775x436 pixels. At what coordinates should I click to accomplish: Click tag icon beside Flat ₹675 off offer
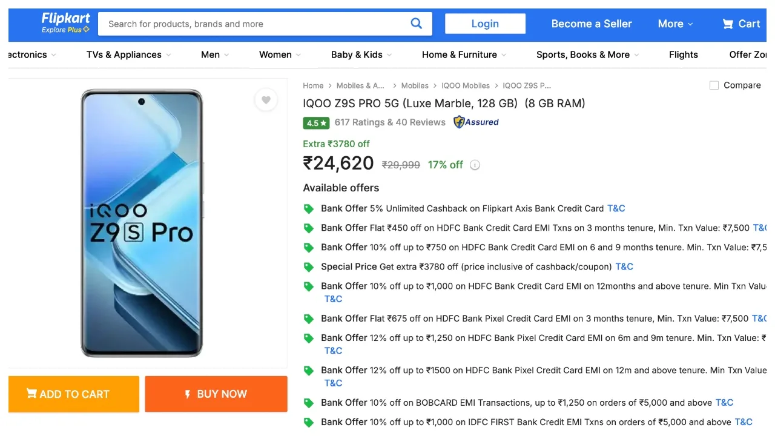(309, 319)
